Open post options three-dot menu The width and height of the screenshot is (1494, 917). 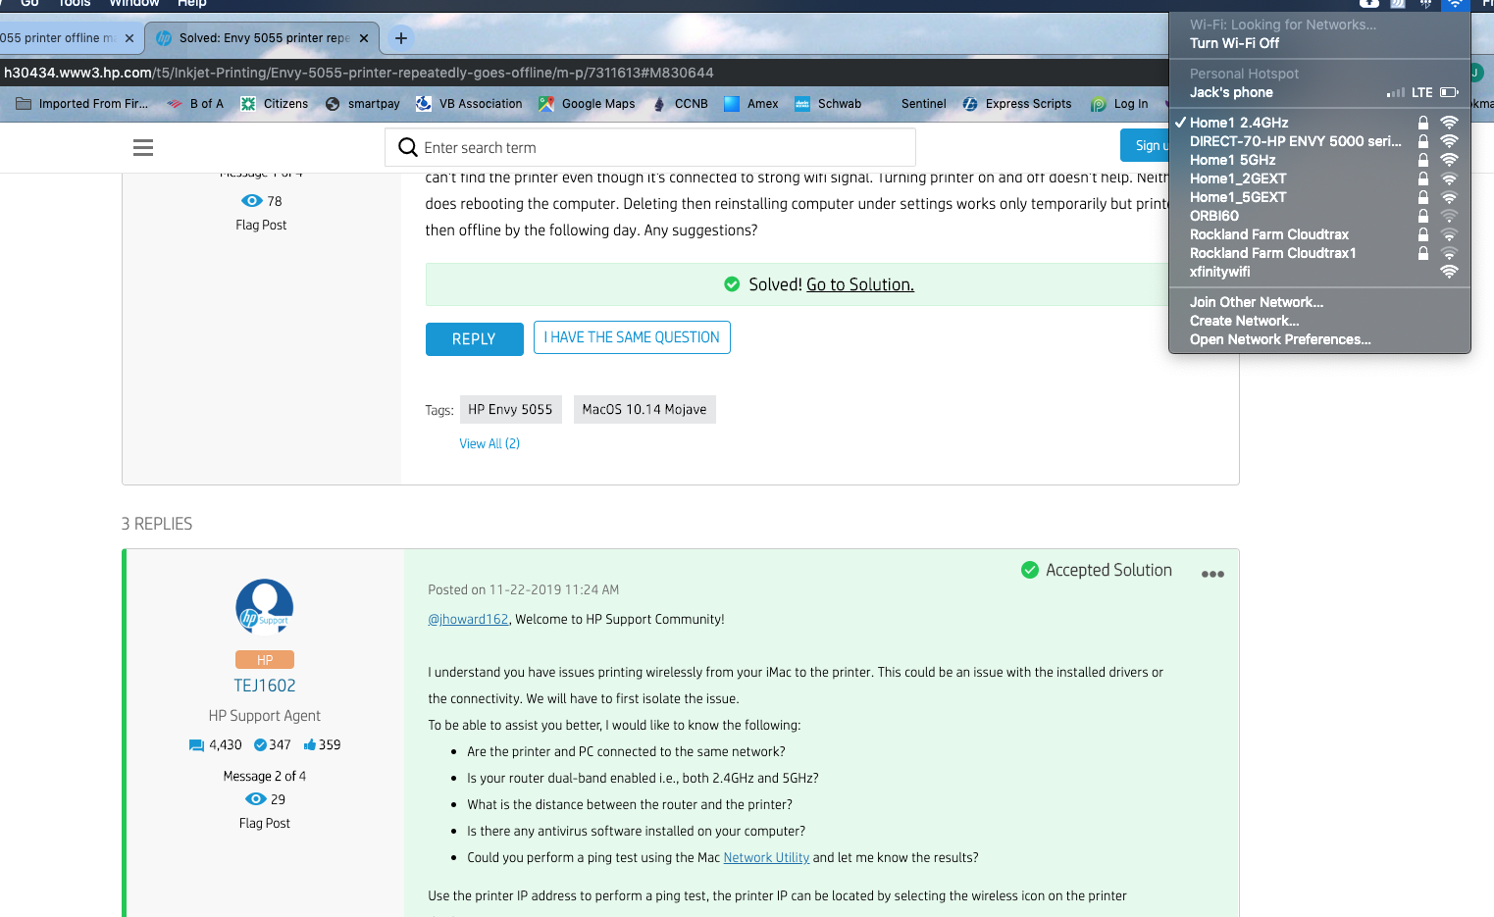(x=1212, y=574)
